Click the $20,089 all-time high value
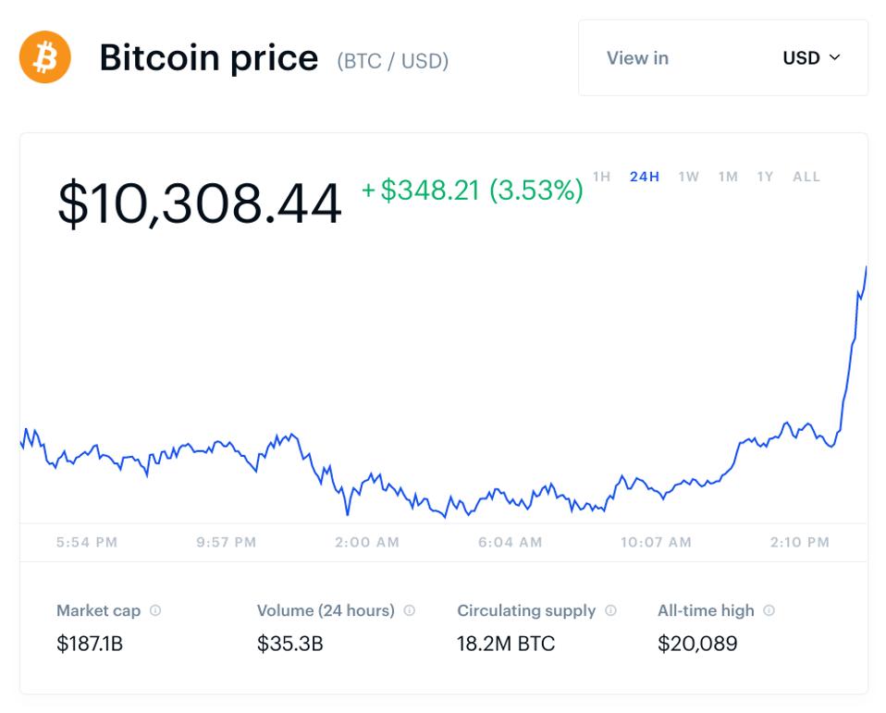 [697, 644]
